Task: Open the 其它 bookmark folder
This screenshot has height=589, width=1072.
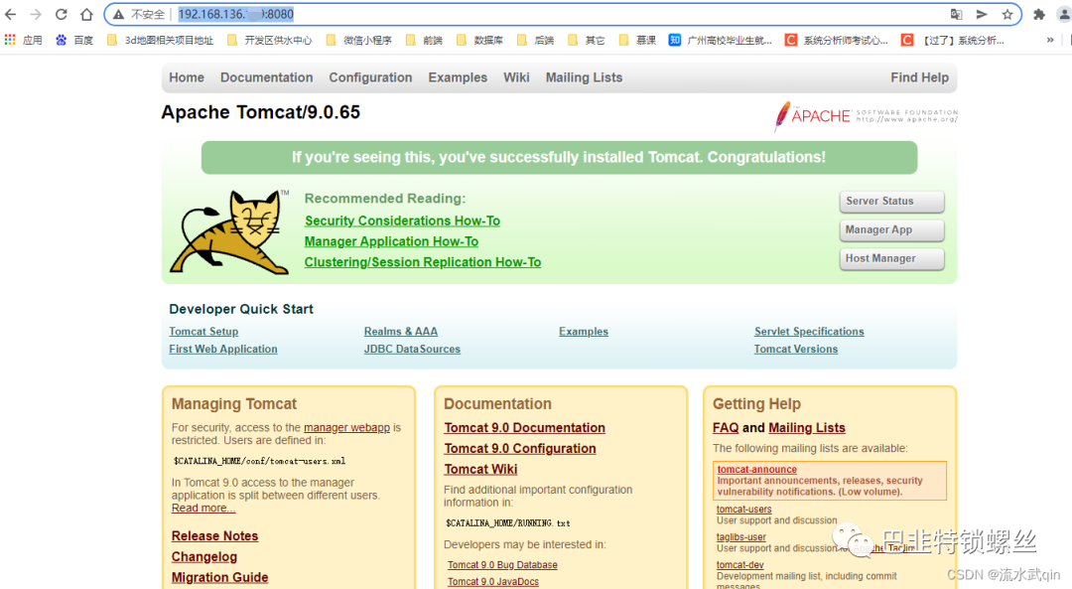Action: coord(587,41)
